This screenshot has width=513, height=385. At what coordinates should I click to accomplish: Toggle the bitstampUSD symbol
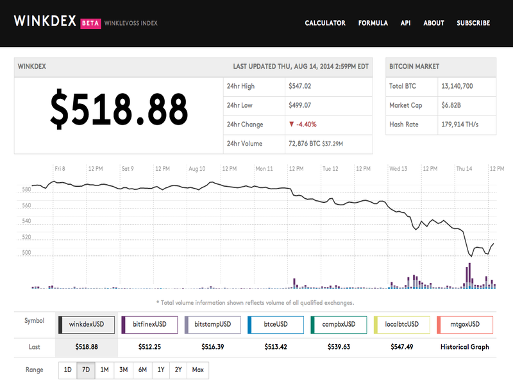click(212, 325)
